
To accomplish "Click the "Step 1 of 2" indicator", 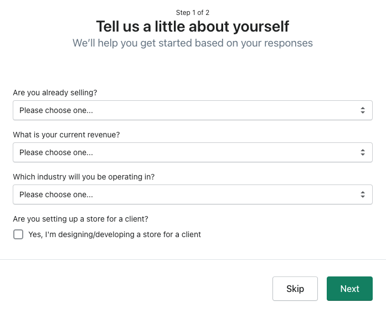I will click(x=193, y=12).
